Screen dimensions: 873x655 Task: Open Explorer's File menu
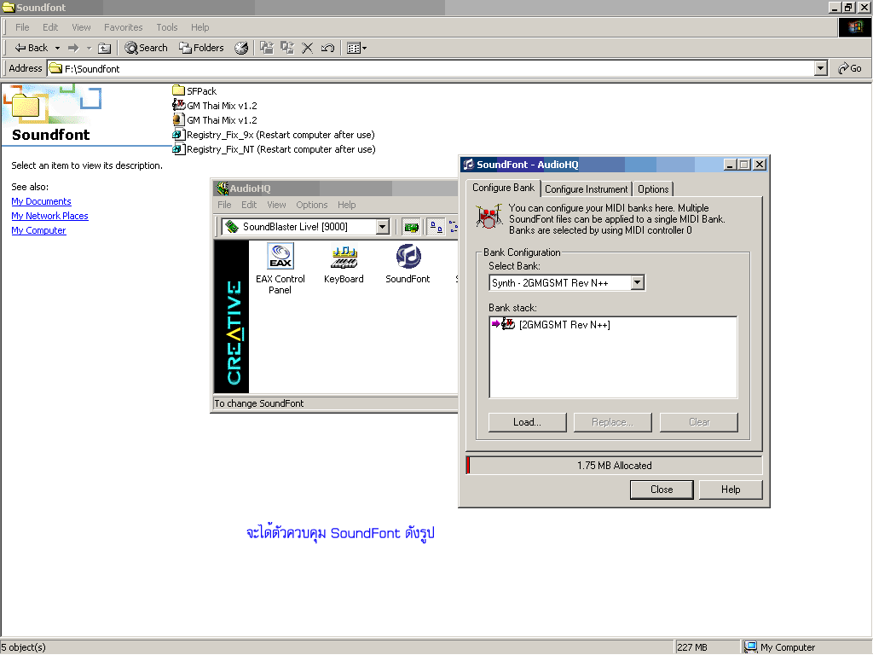[x=22, y=27]
